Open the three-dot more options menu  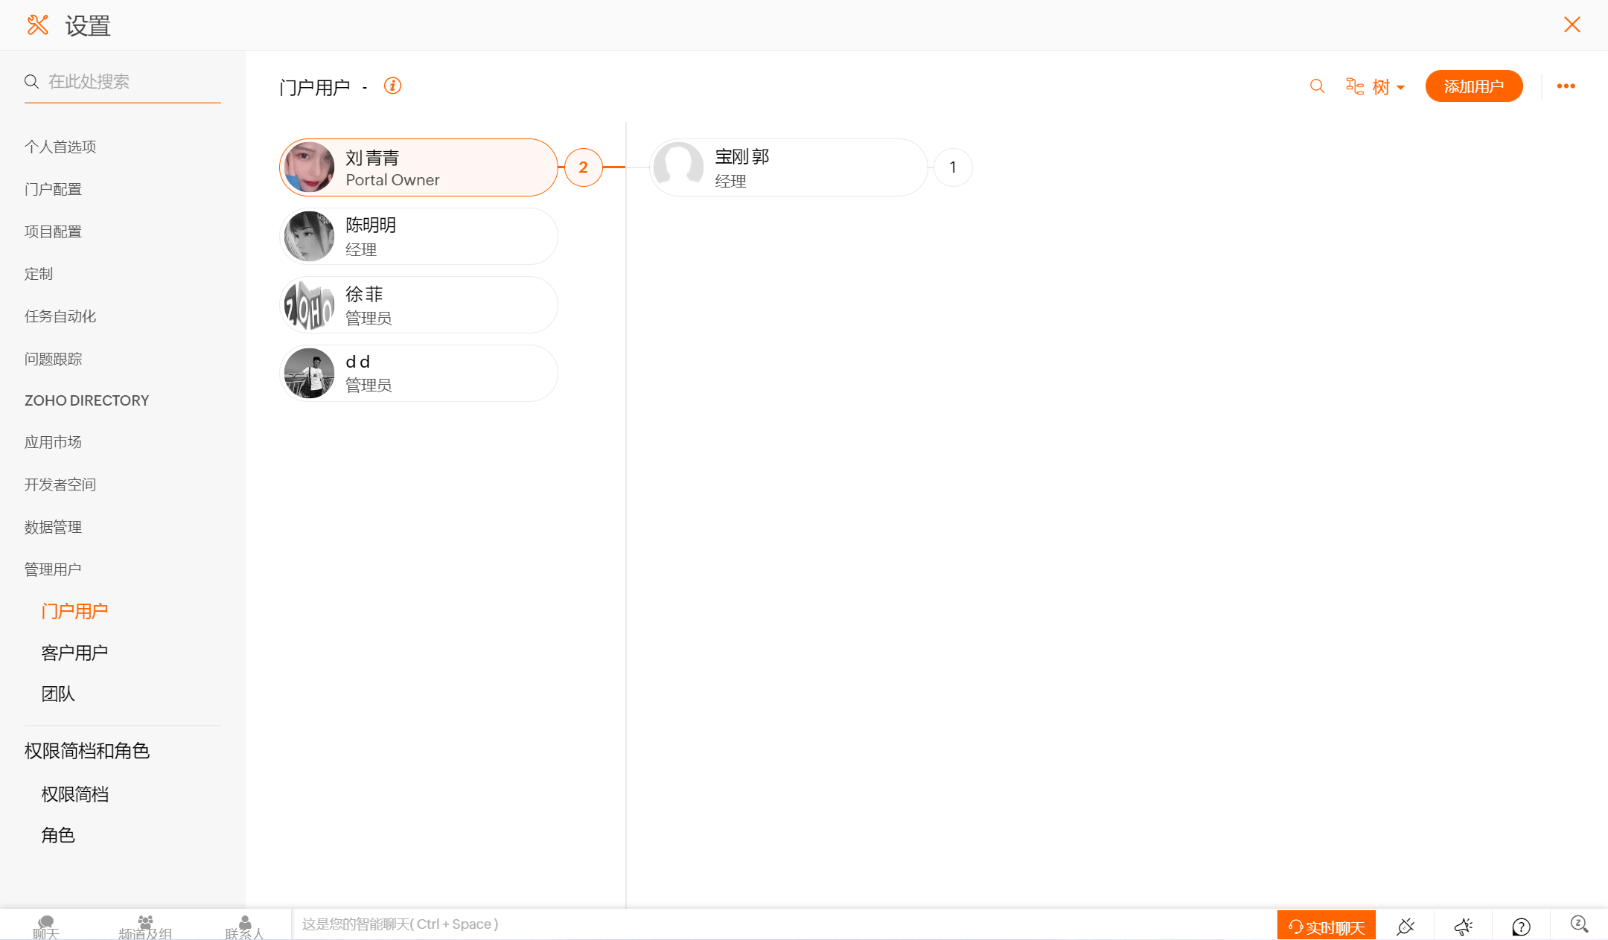tap(1566, 86)
